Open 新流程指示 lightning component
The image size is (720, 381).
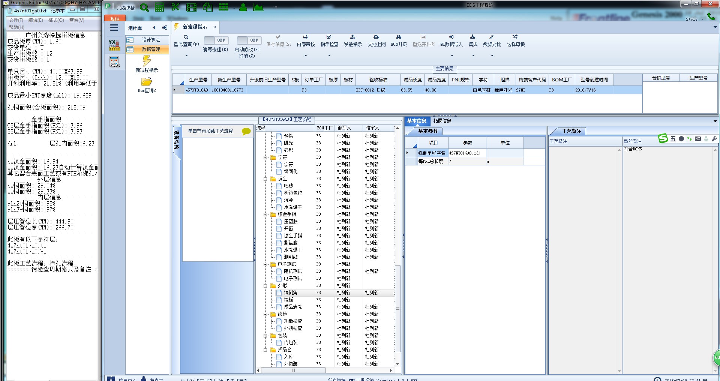coord(147,64)
